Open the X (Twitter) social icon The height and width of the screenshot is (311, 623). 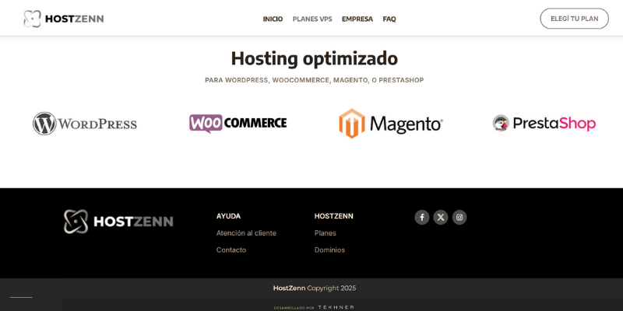(x=441, y=218)
